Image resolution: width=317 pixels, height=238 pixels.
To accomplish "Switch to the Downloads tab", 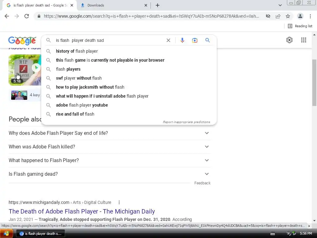I will (113, 6).
